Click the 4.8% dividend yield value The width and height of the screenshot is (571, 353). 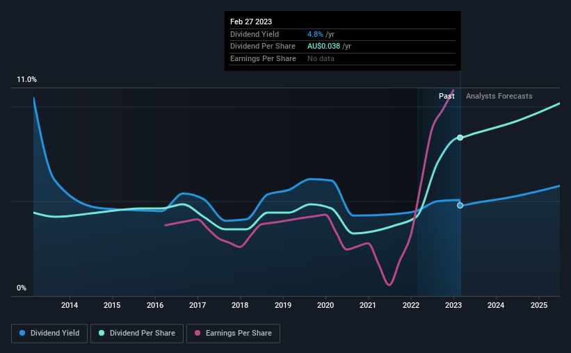[x=315, y=34]
